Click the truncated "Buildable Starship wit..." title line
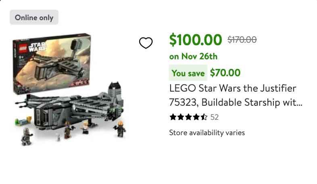 pos(236,102)
